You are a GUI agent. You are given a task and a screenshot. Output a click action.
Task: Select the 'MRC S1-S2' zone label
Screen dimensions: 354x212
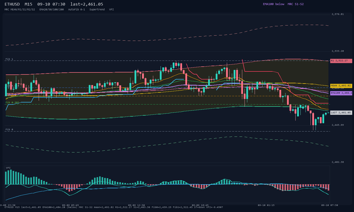pos(296,4)
